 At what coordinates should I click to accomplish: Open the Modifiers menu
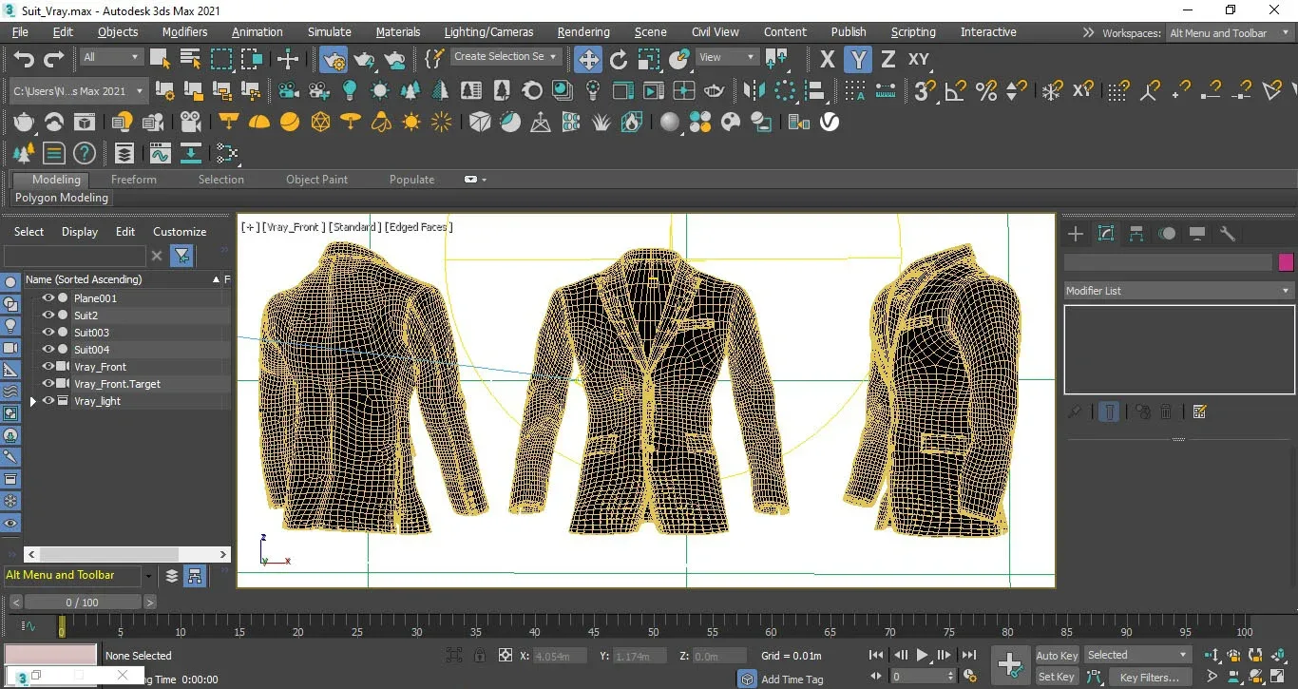[x=184, y=32]
